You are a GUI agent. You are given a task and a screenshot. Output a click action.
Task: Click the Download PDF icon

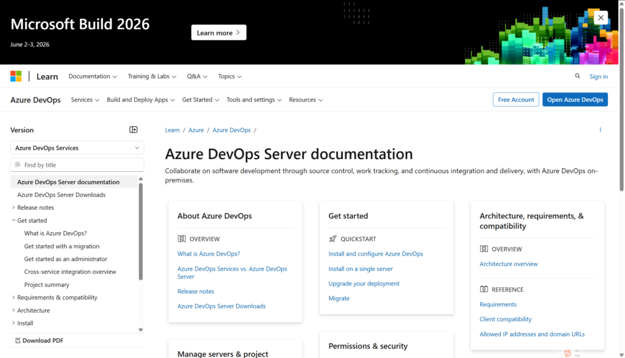(18, 340)
